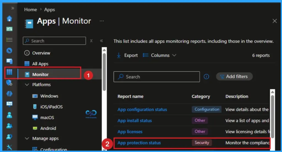Focus the sidebar Search box

[x=54, y=41]
